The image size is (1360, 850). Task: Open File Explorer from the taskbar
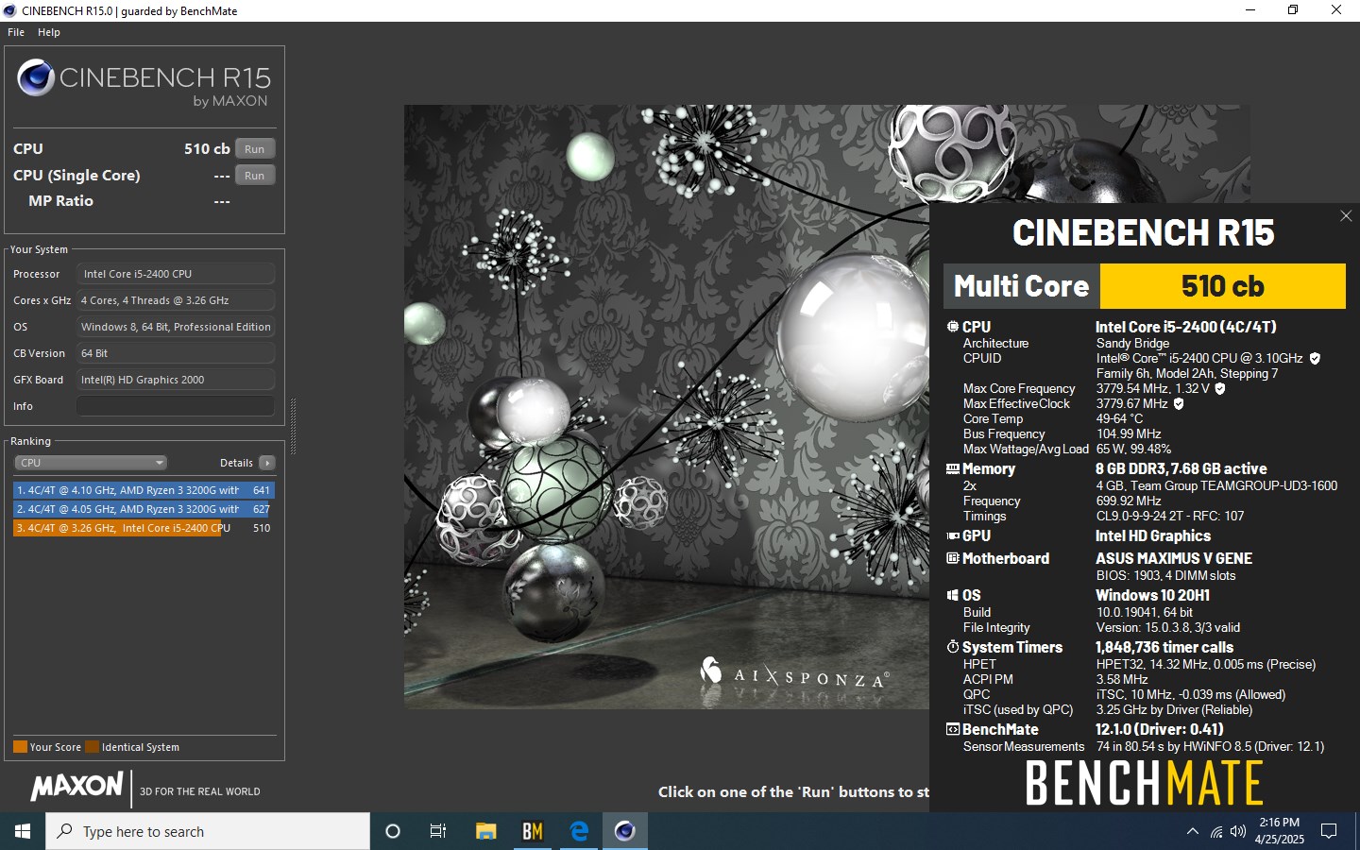(x=485, y=831)
